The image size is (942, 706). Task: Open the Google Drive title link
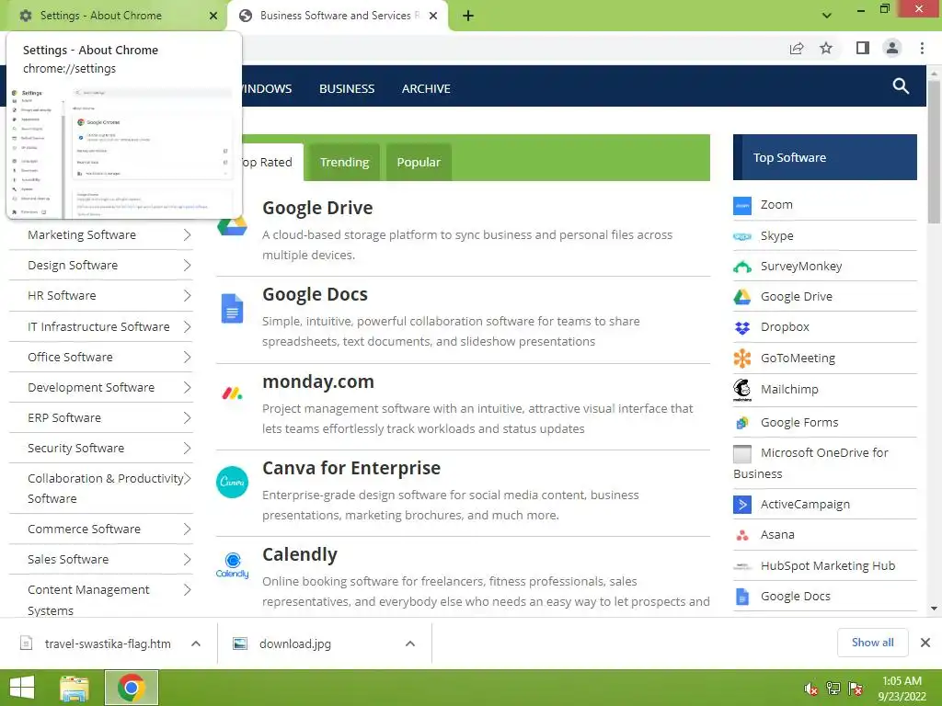[317, 209]
